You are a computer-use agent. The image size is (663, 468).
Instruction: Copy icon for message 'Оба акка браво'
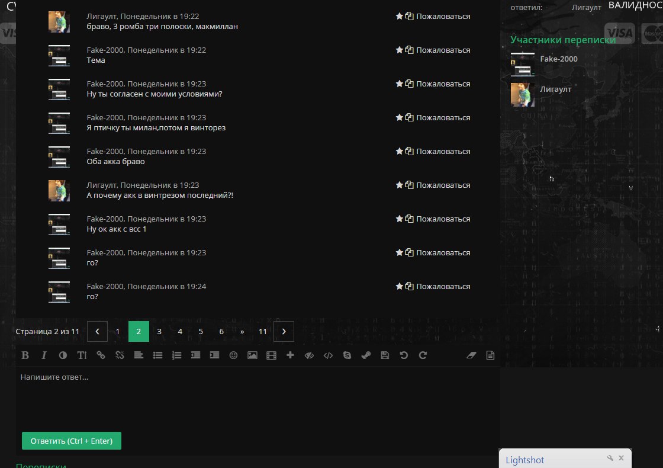pyautogui.click(x=409, y=151)
